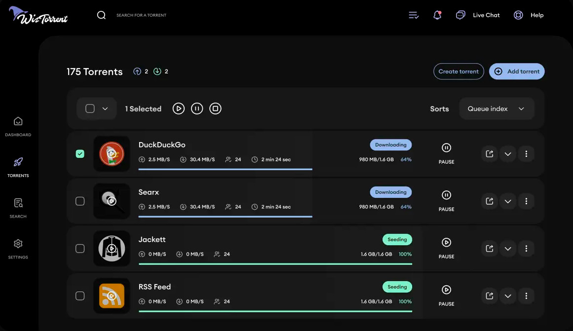
Task: Click DuckDuckGo download progress bar
Action: pos(225,169)
